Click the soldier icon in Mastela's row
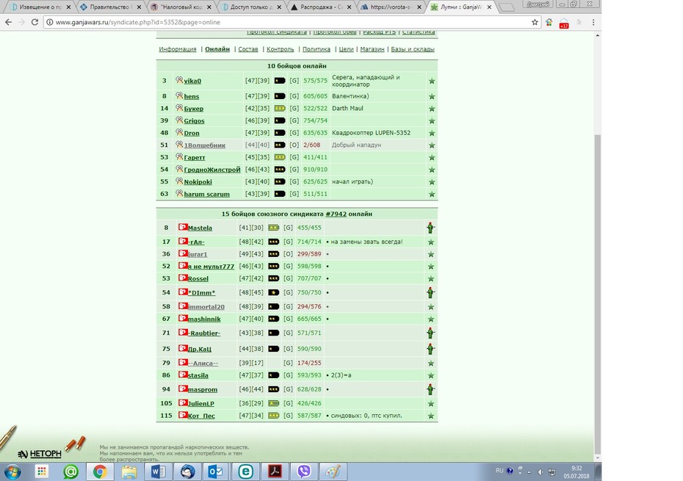This screenshot has width=683, height=481. (430, 228)
